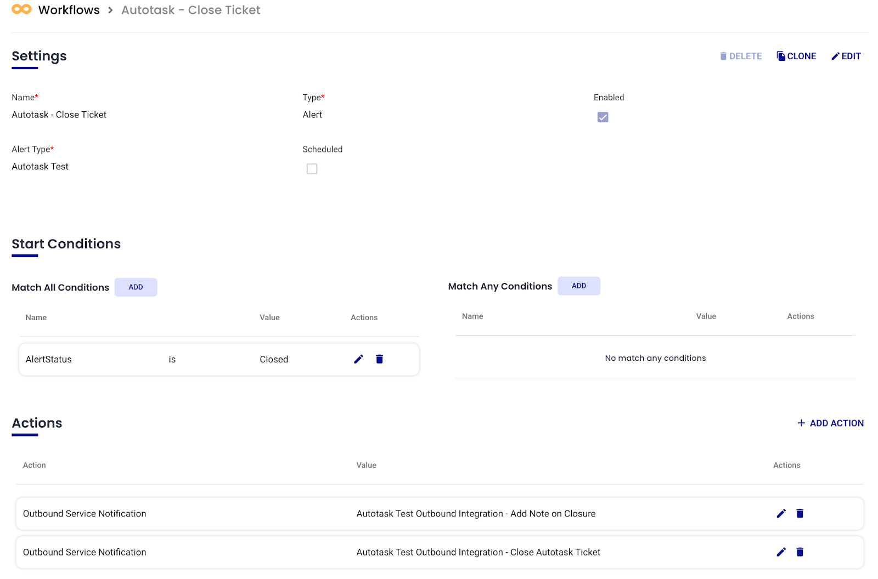Edit the Add Note on Closure action
The height and width of the screenshot is (579, 878).
coord(781,514)
